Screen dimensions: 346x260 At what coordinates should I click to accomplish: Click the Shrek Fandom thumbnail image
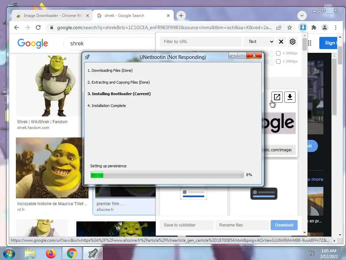[49, 86]
